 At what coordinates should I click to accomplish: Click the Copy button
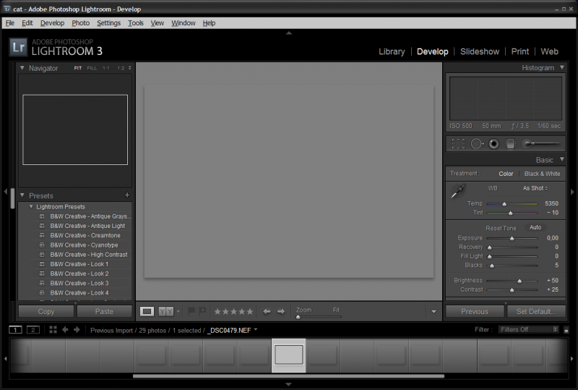coord(46,311)
